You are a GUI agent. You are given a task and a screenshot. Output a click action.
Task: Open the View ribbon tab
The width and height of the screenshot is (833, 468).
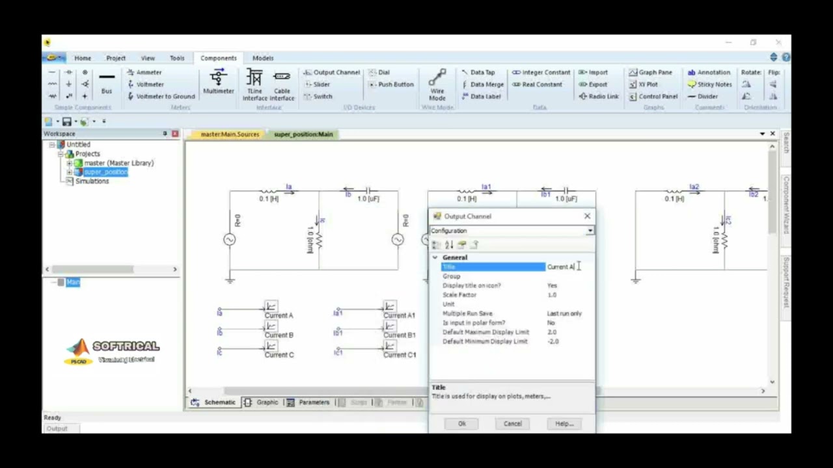pyautogui.click(x=148, y=58)
